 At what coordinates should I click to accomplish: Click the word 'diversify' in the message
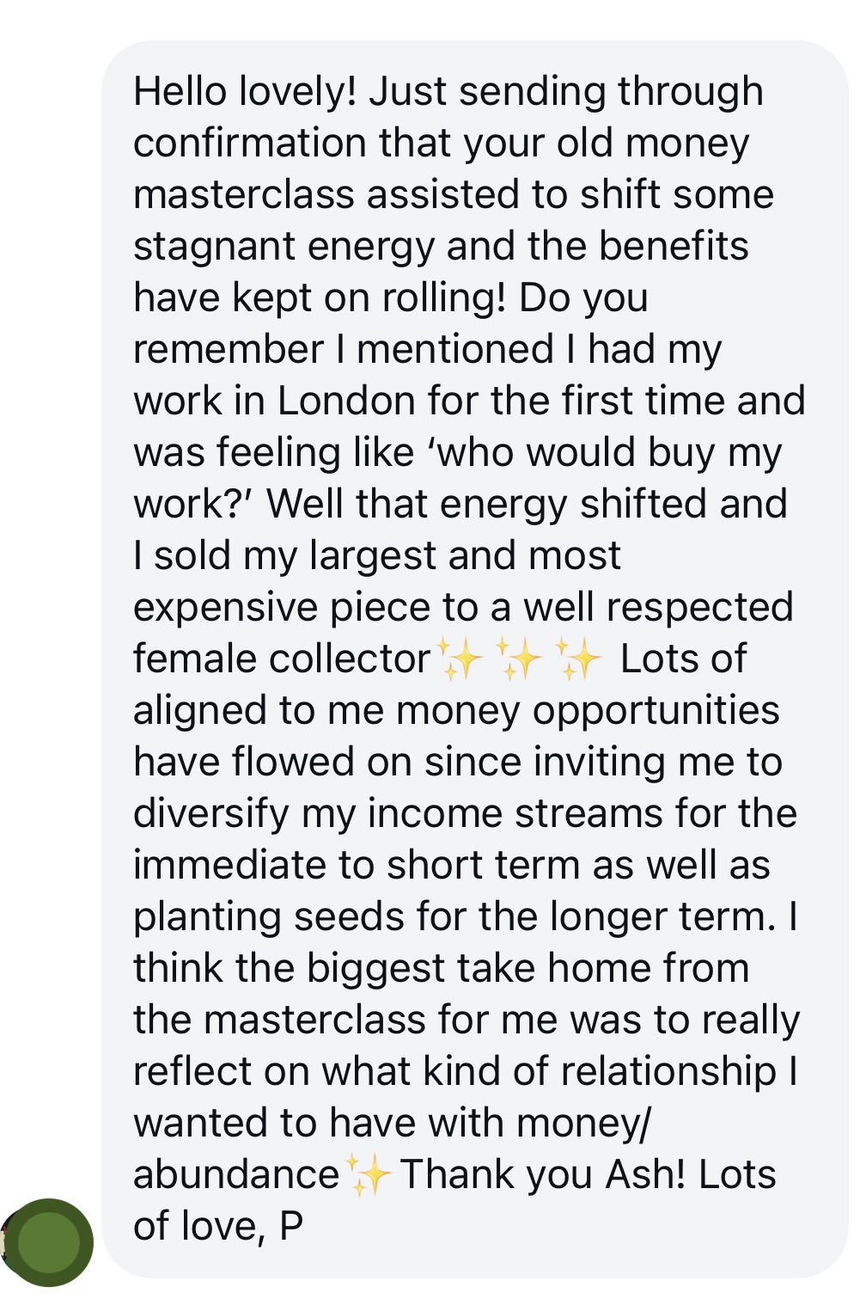pos(211,815)
